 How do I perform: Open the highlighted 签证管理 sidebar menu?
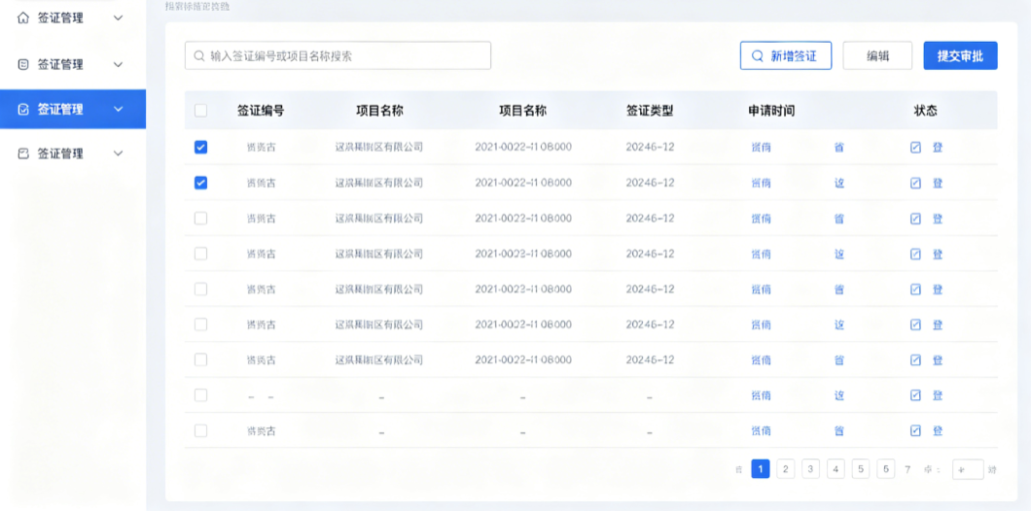pos(73,109)
